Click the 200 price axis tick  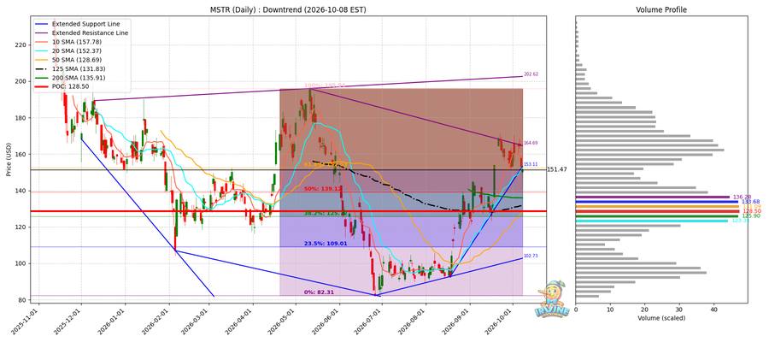tap(21, 81)
